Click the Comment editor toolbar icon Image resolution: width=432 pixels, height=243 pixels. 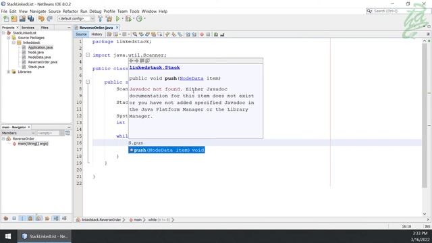pos(216,34)
